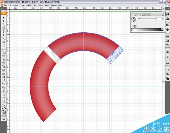Viewport: 170px width, 133px height.
Task: Open the Pathfinder panel dock icon
Action: click(167, 79)
